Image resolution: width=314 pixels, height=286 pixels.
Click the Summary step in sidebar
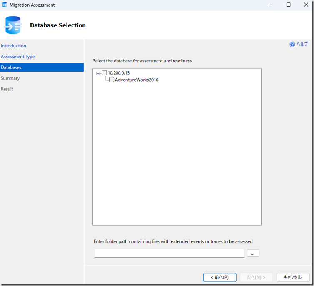(x=10, y=78)
